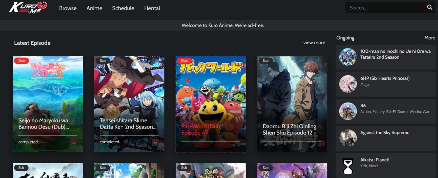438x178 pixels.
Task: Open the Tensei shitara Slime Datta Ken poster
Action: [129, 104]
